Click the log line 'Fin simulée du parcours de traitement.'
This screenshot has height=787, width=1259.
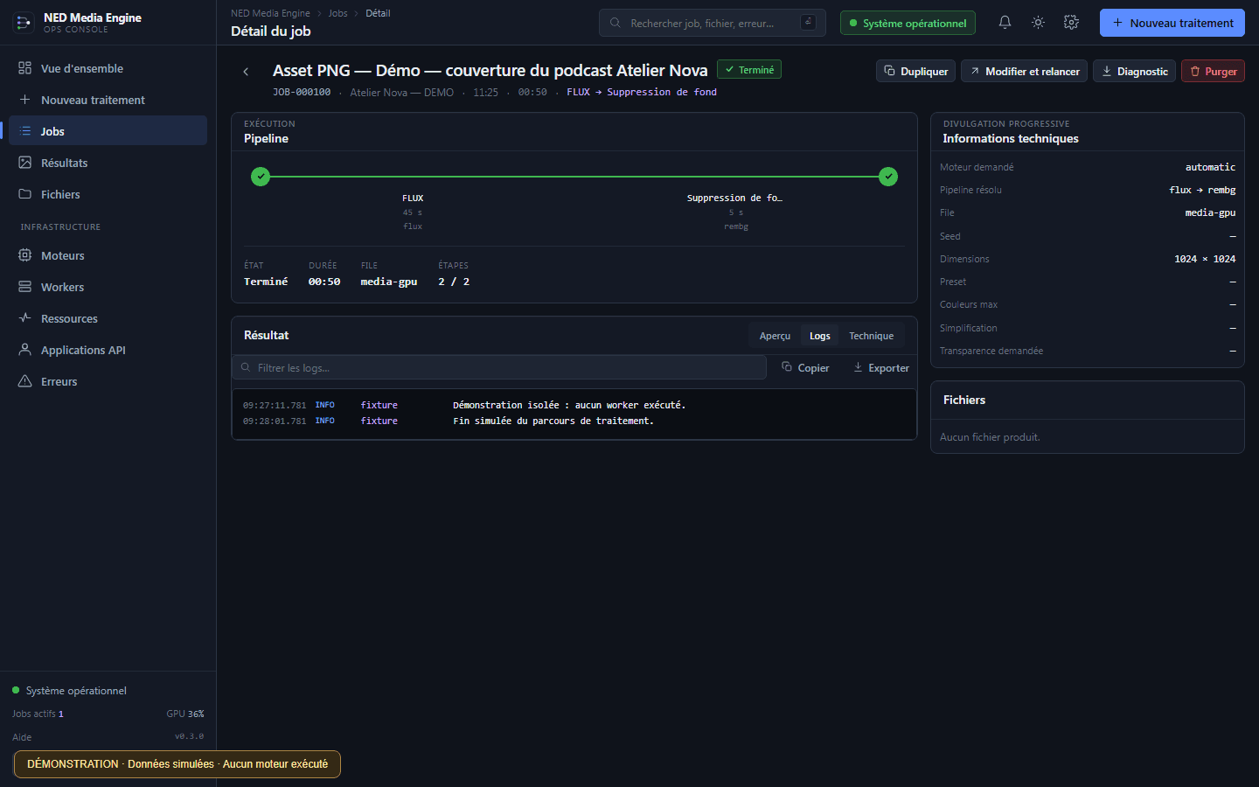click(553, 421)
